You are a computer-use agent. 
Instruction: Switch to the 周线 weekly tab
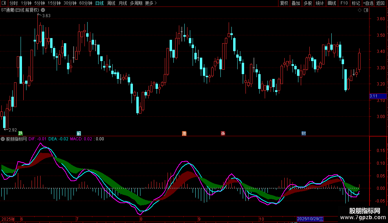111,3
